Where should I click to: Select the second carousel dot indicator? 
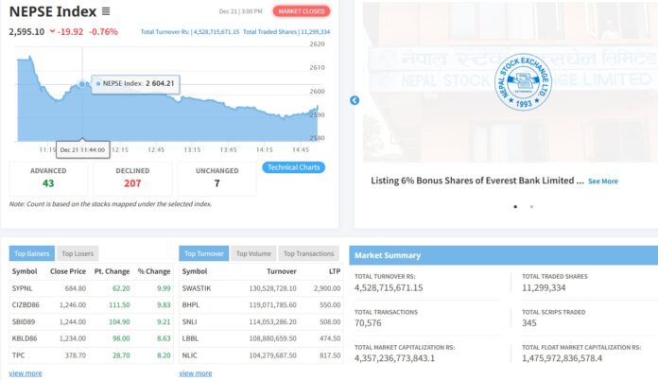click(531, 206)
